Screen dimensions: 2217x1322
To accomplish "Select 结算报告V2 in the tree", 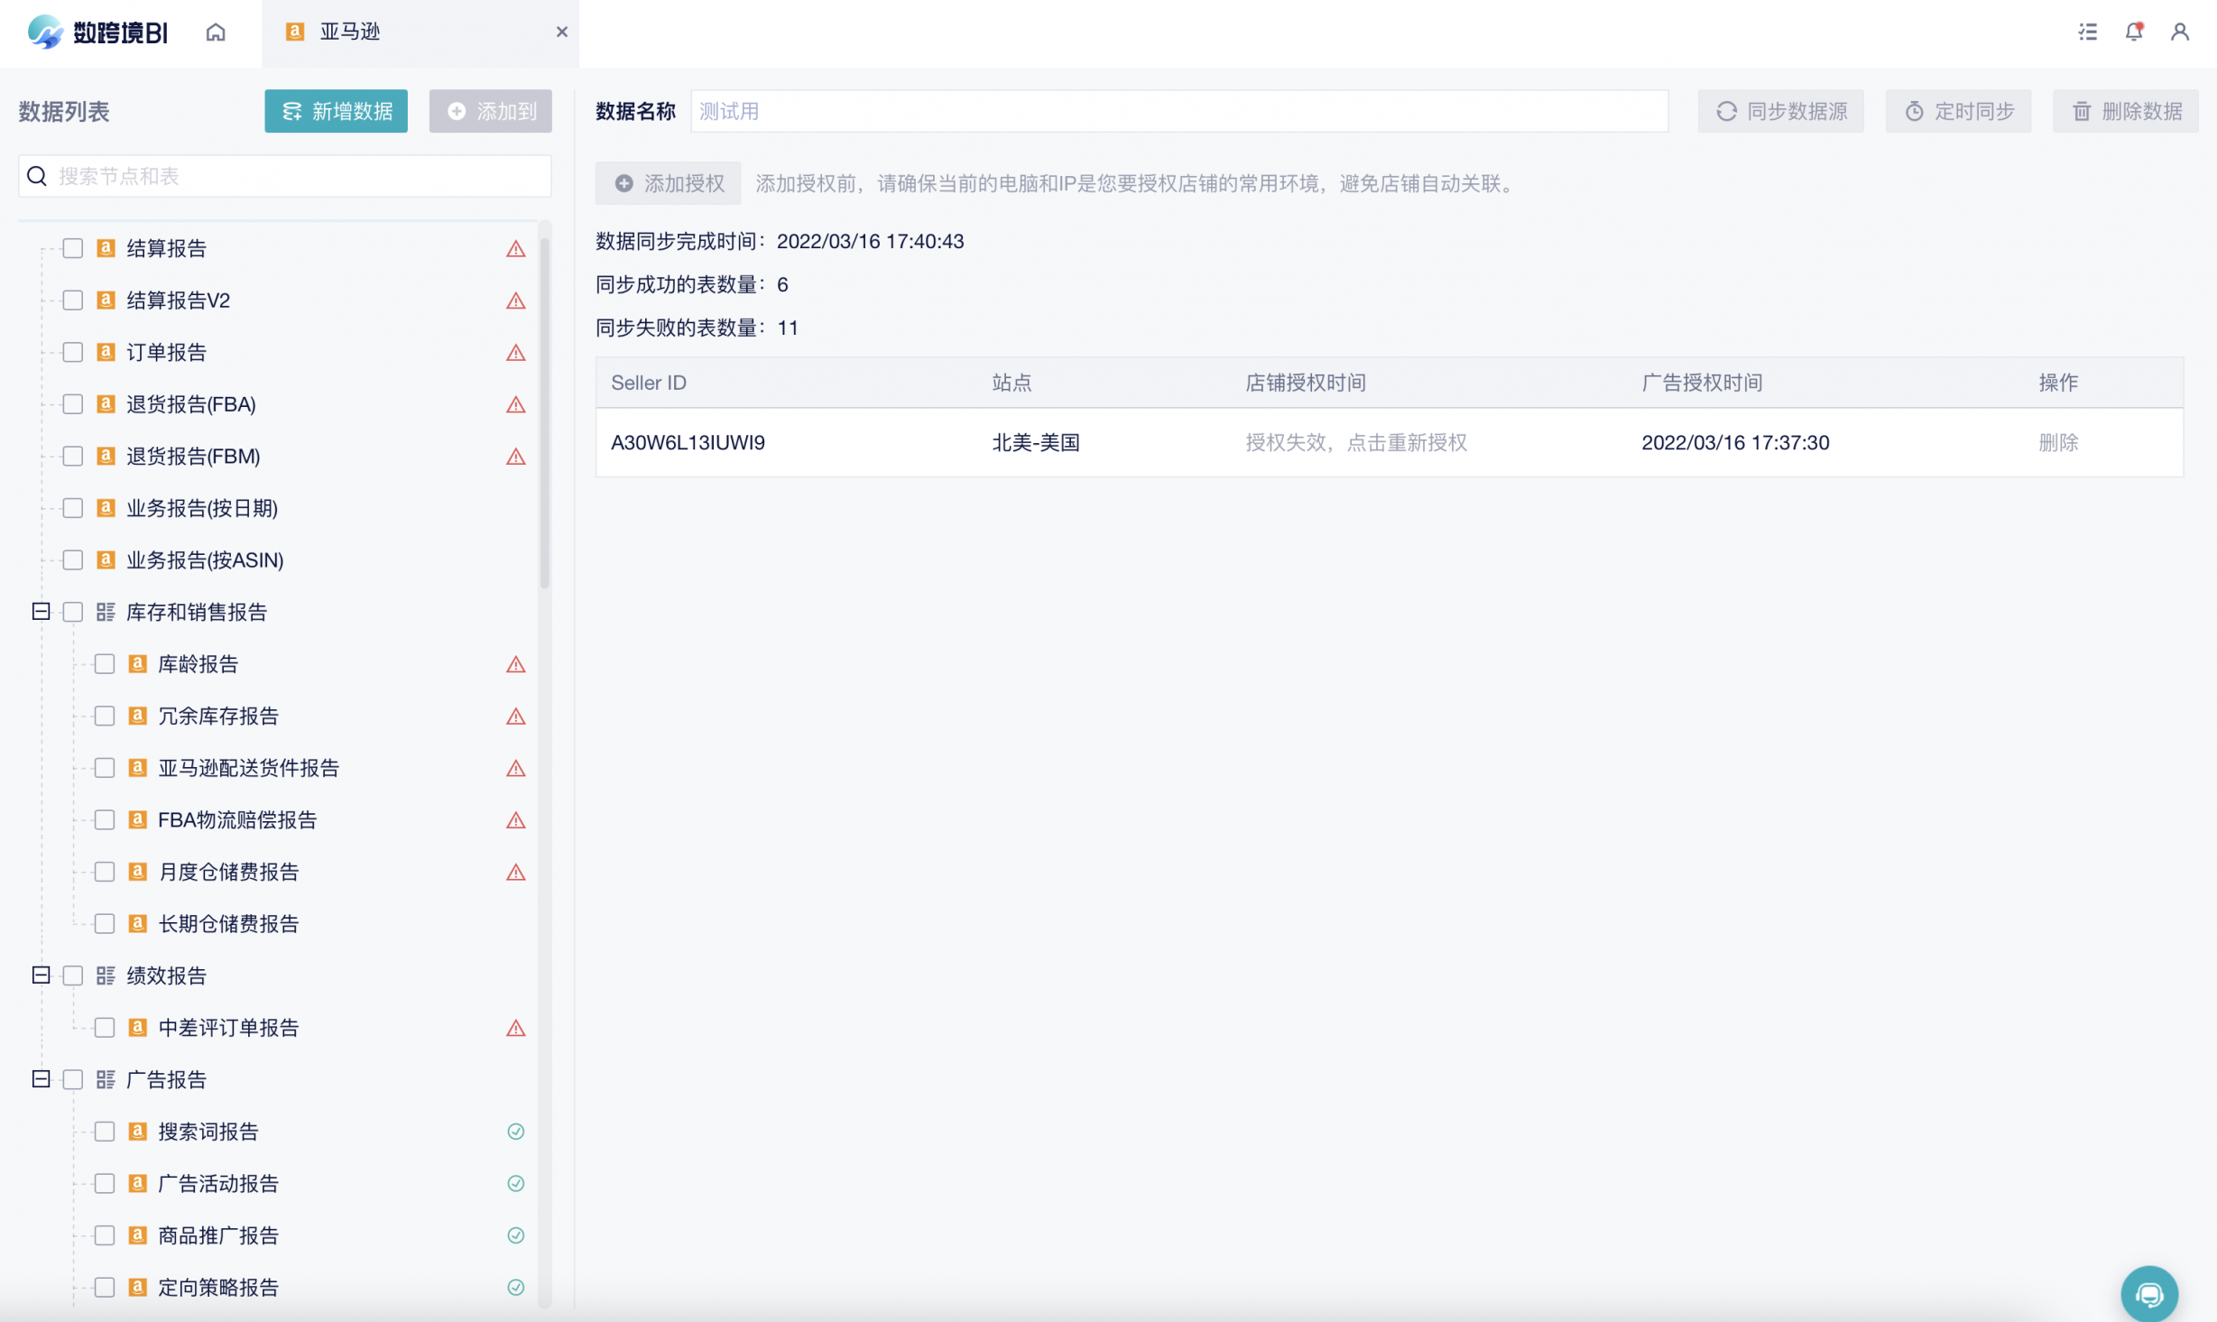I will point(178,300).
